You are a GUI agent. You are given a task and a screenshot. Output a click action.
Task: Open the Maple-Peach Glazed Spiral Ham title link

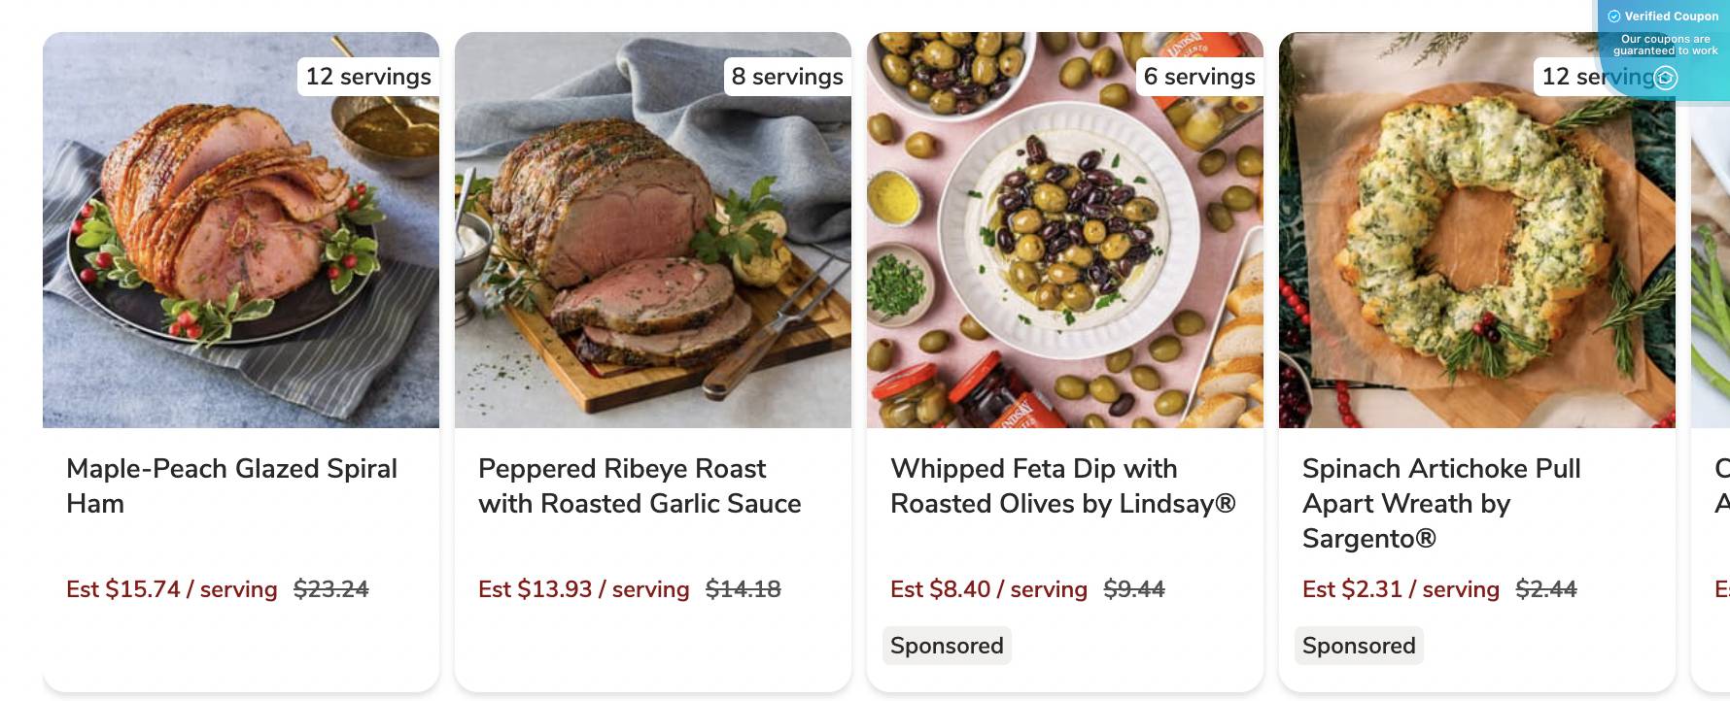(x=231, y=485)
